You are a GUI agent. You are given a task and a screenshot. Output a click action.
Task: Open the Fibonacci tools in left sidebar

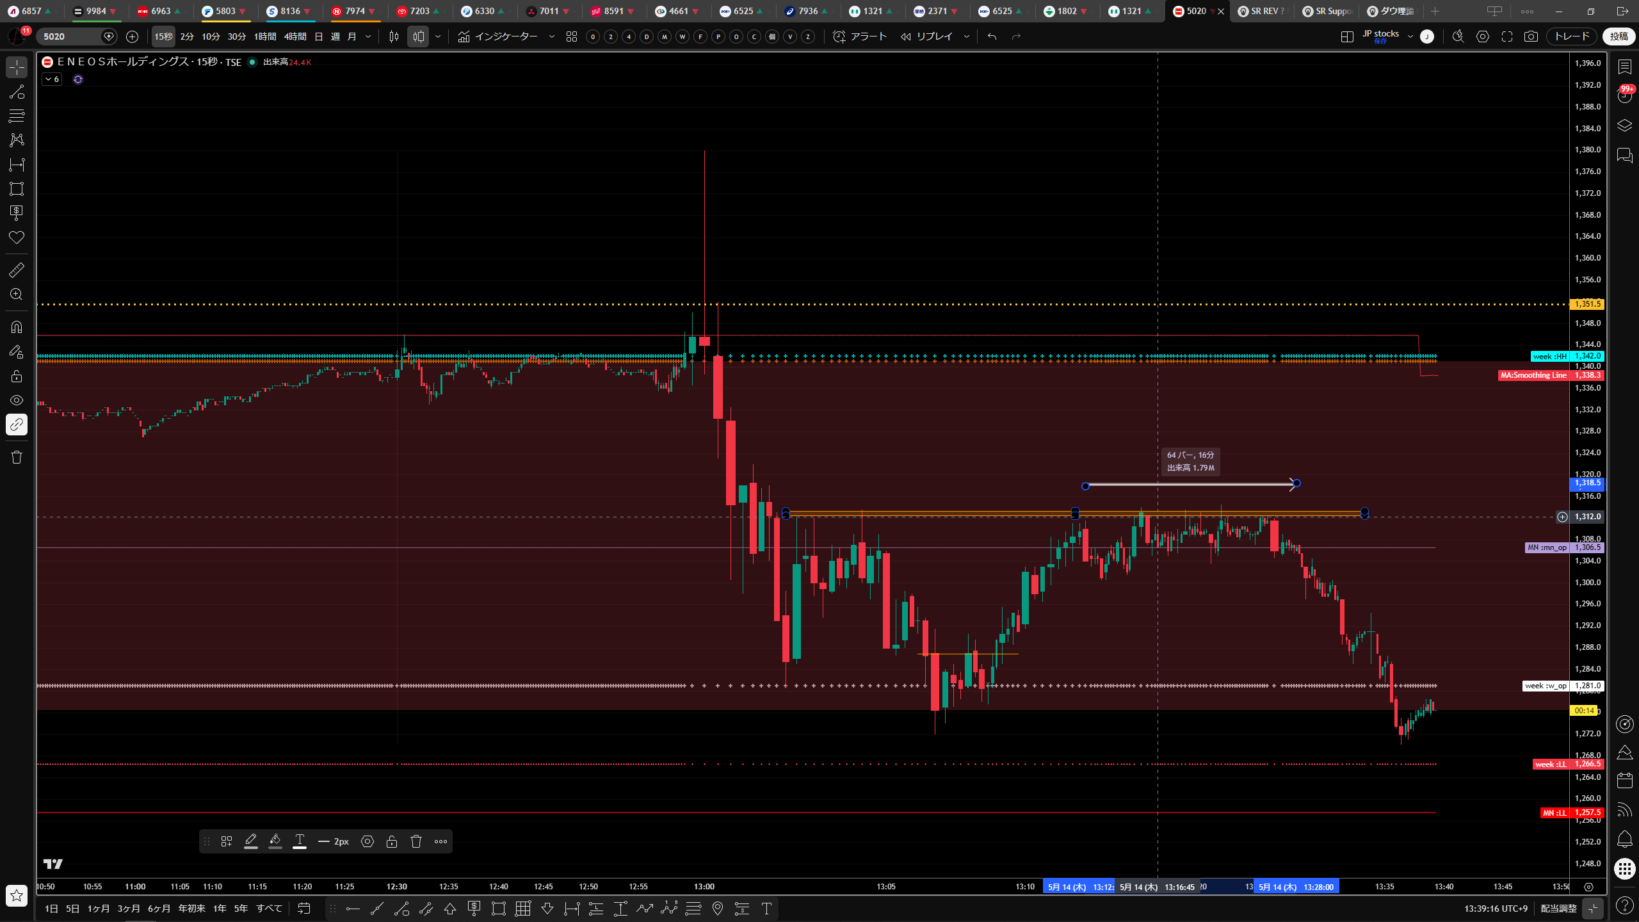tap(17, 116)
